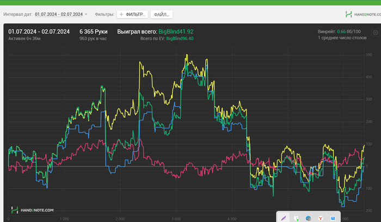Click the graph date heading 01.07.2024 - 02.07.2024
Screen dimensions: 381x222
pos(39,31)
